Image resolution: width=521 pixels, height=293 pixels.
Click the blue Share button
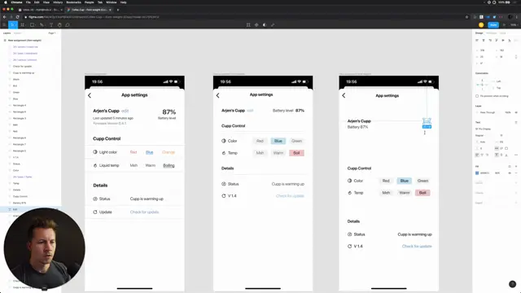coord(493,25)
